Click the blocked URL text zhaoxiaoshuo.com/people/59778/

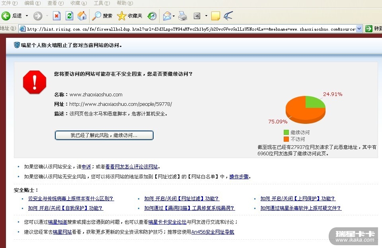point(121,104)
